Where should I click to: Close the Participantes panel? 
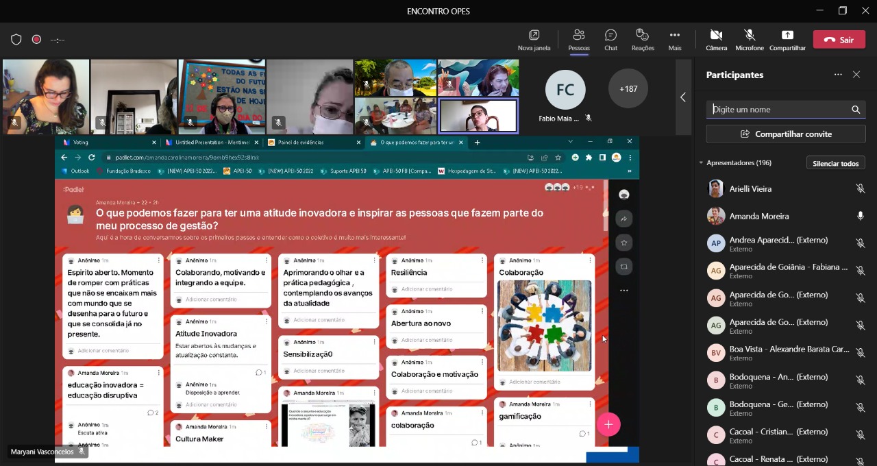coord(856,75)
